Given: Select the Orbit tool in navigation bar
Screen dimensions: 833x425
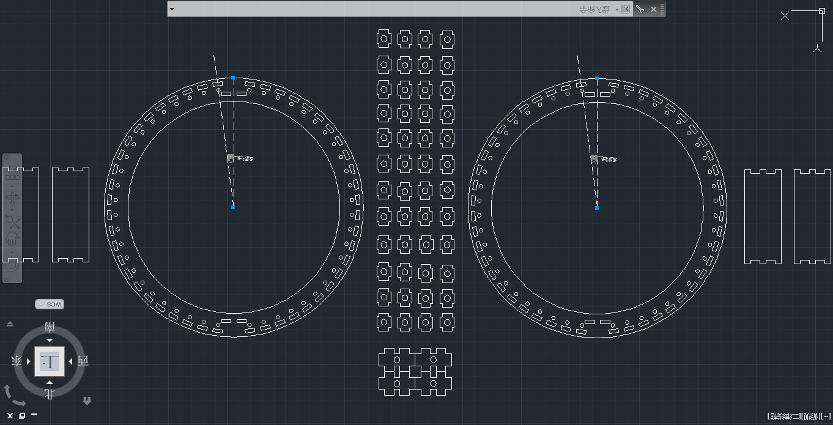Looking at the screenshot, I should pos(12,199).
